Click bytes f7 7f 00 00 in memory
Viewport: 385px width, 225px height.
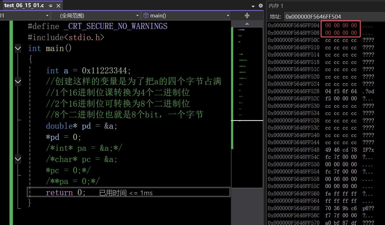341,215
